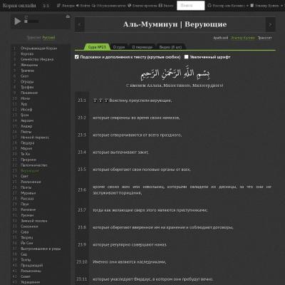
Task: Toggle the Подсказки и дополнения к тексту checkbox
Action: pos(77,57)
